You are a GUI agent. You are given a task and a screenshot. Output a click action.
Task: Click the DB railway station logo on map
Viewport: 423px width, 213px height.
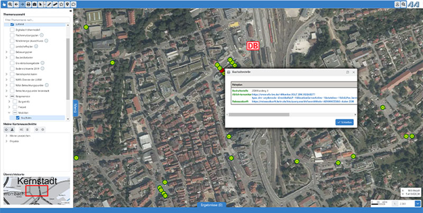click(x=253, y=46)
